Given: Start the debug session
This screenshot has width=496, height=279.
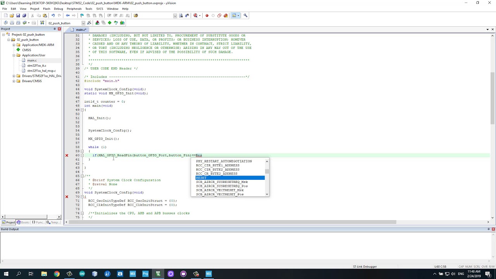Looking at the screenshot, I should 195,15.
